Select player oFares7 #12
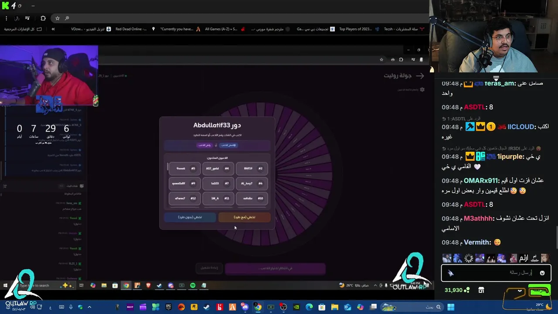Viewport: 558px width, 314px height. 185,198
